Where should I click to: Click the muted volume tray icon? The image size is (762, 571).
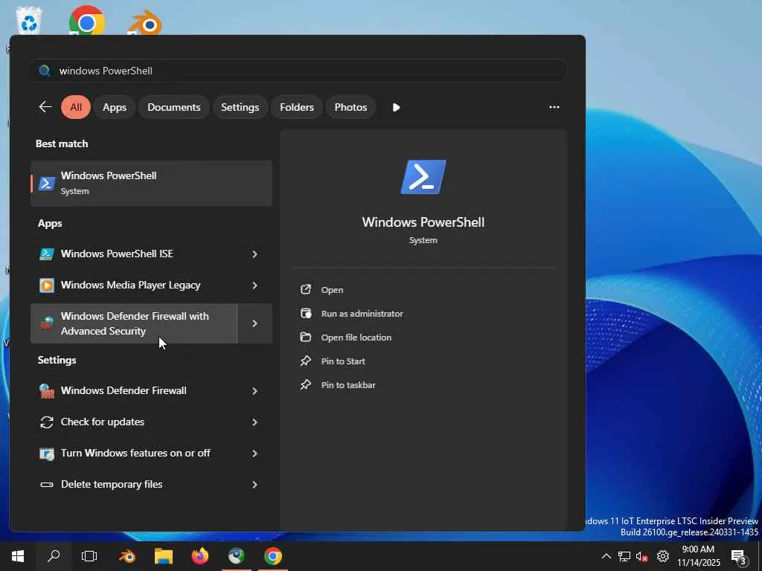click(642, 556)
